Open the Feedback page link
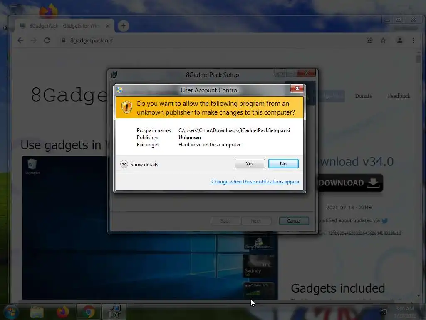The width and height of the screenshot is (426, 320). tap(399, 96)
